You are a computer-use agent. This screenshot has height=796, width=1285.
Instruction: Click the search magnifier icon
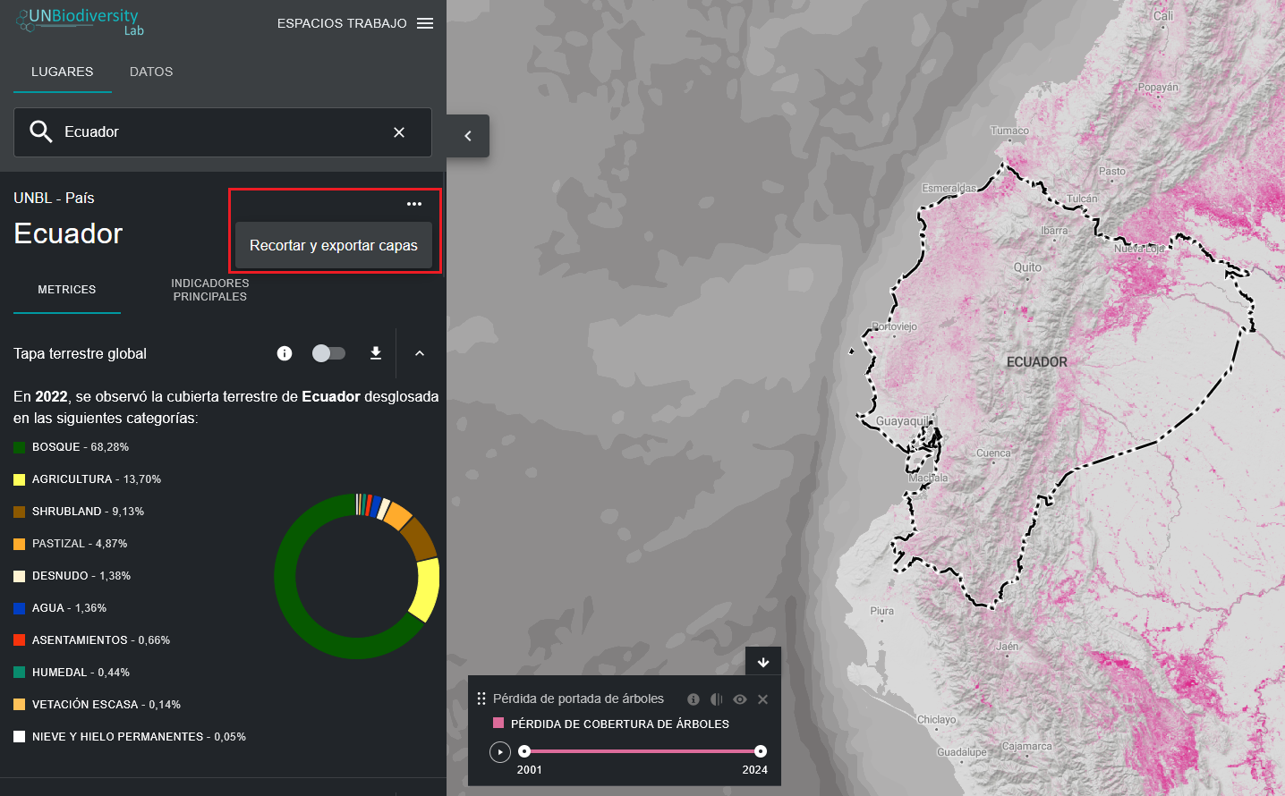tap(41, 132)
